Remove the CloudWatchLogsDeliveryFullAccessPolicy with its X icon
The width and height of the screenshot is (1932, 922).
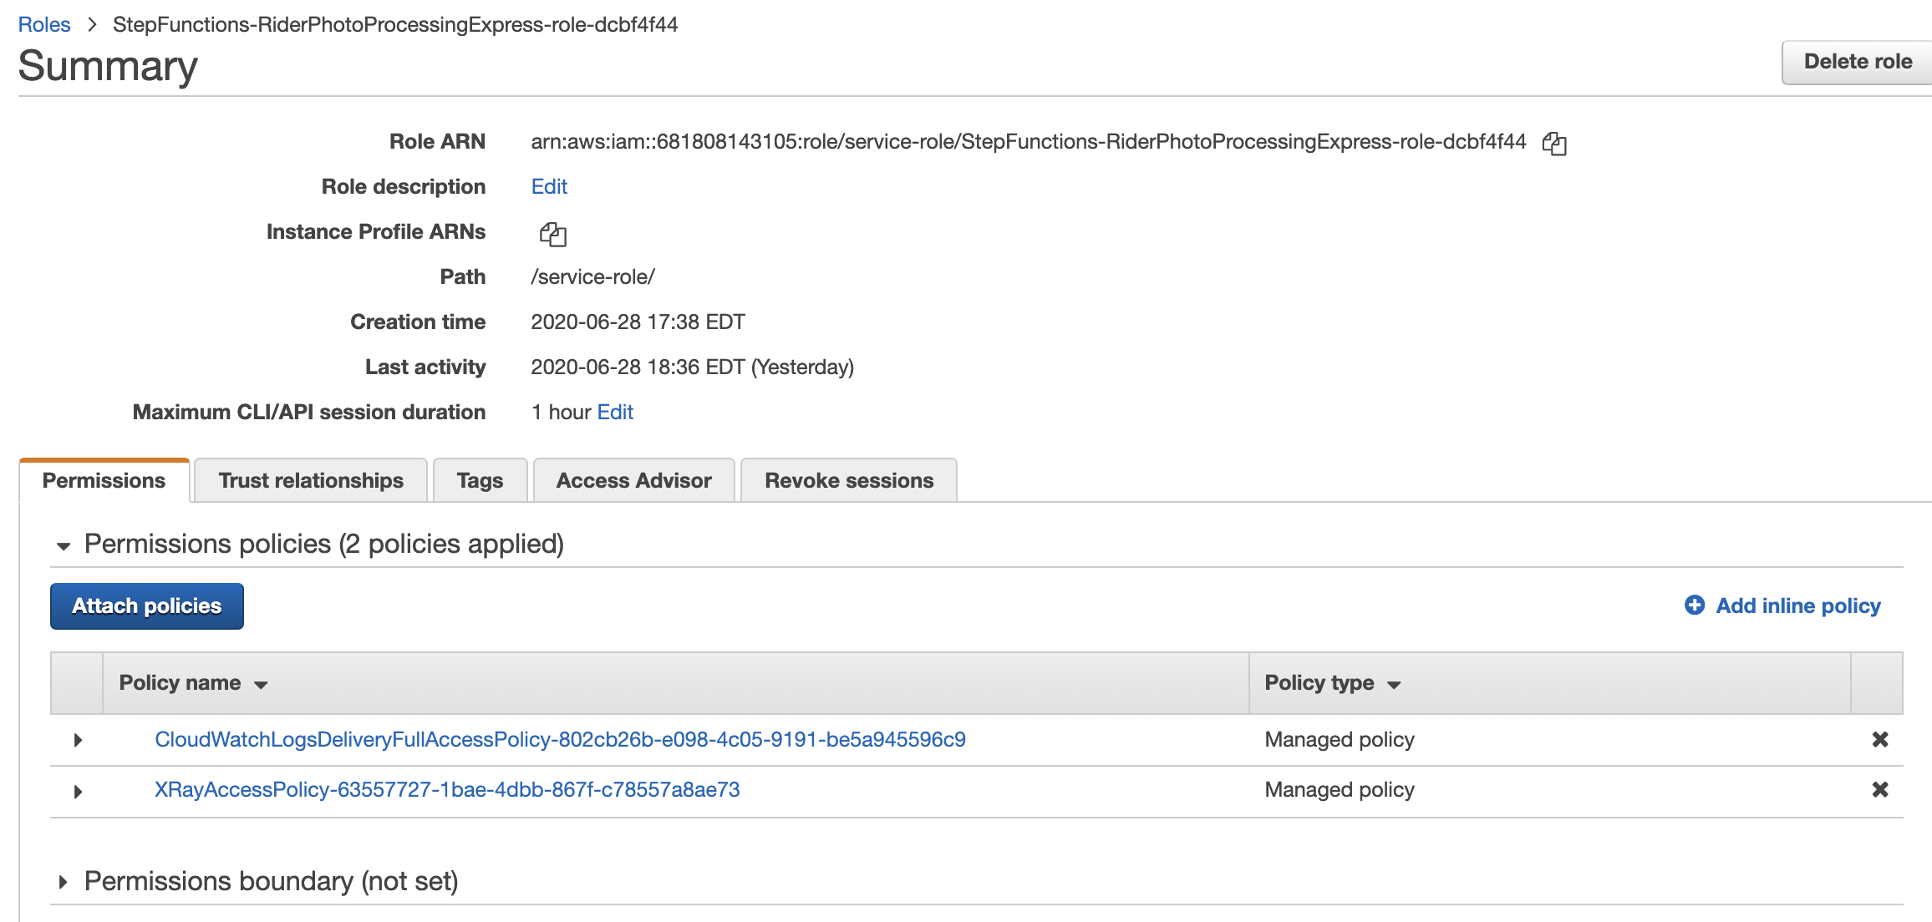[1880, 739]
